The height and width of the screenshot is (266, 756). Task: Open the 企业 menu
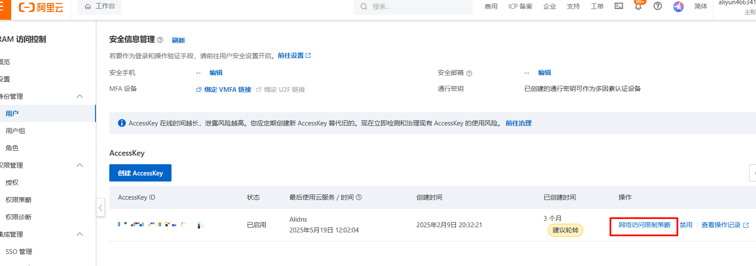(550, 6)
